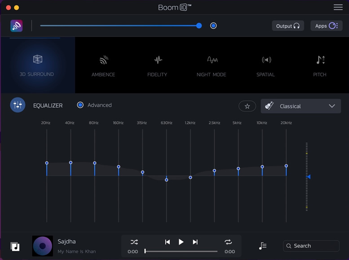The width and height of the screenshot is (349, 260).
Task: Click the 40Hz band slider handle
Action: (x=71, y=162)
